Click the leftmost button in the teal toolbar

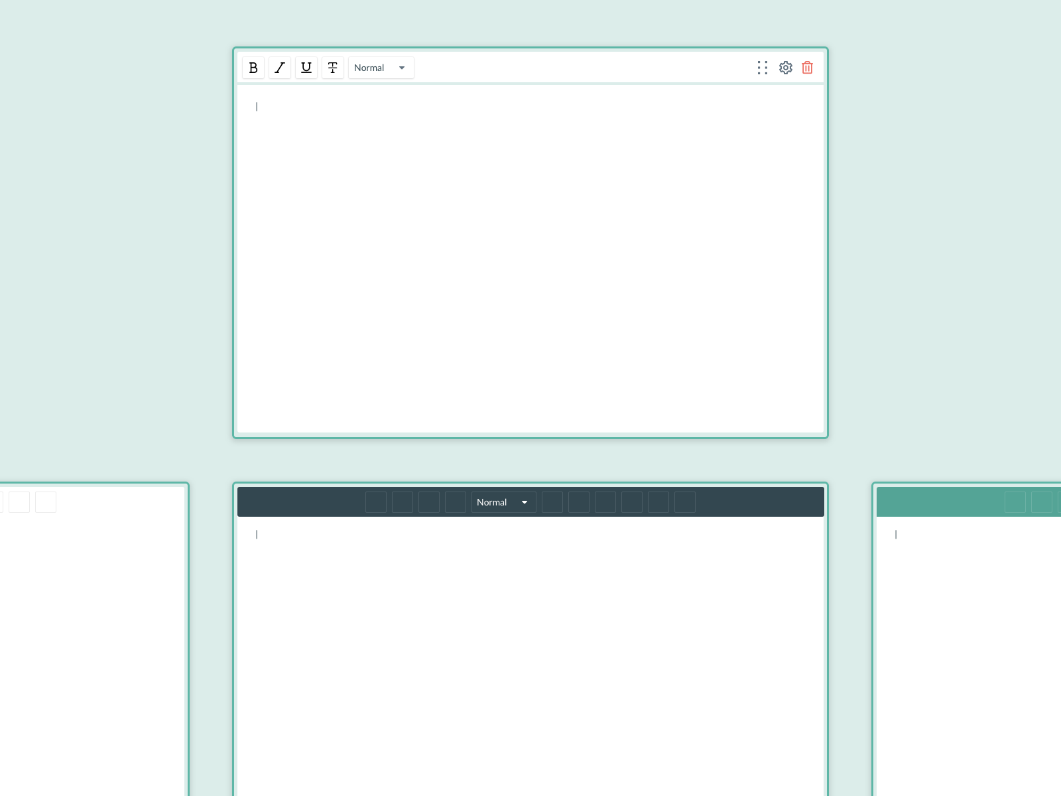click(1016, 502)
